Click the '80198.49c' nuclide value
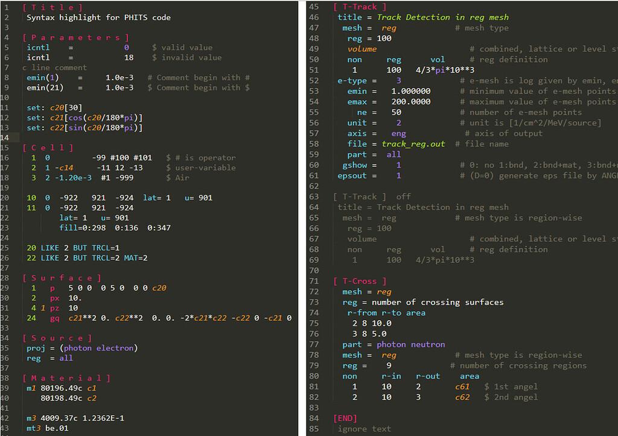618x436 pixels. coord(62,399)
